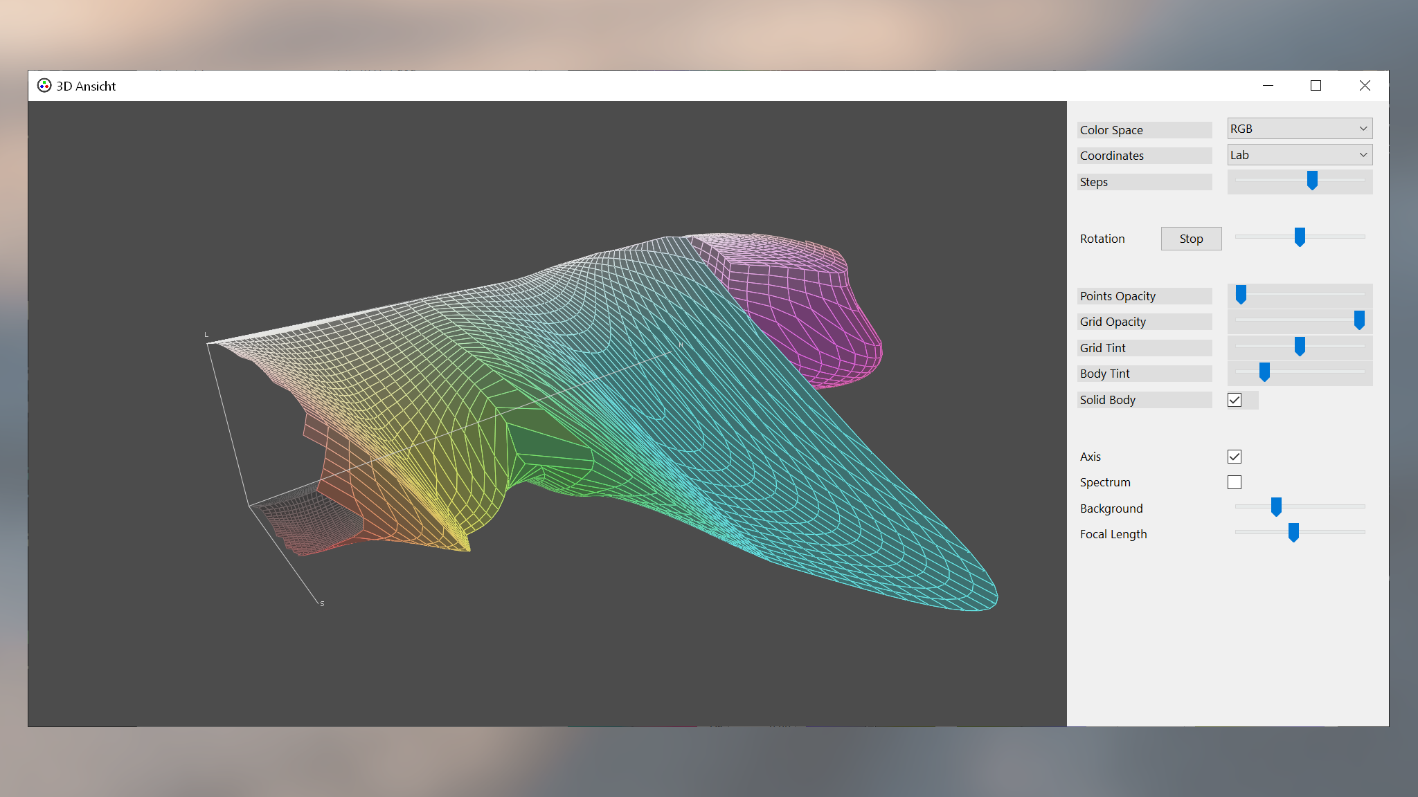Screen dimensions: 1418x797
Task: Stop the rotation with the Stop button
Action: point(1191,239)
